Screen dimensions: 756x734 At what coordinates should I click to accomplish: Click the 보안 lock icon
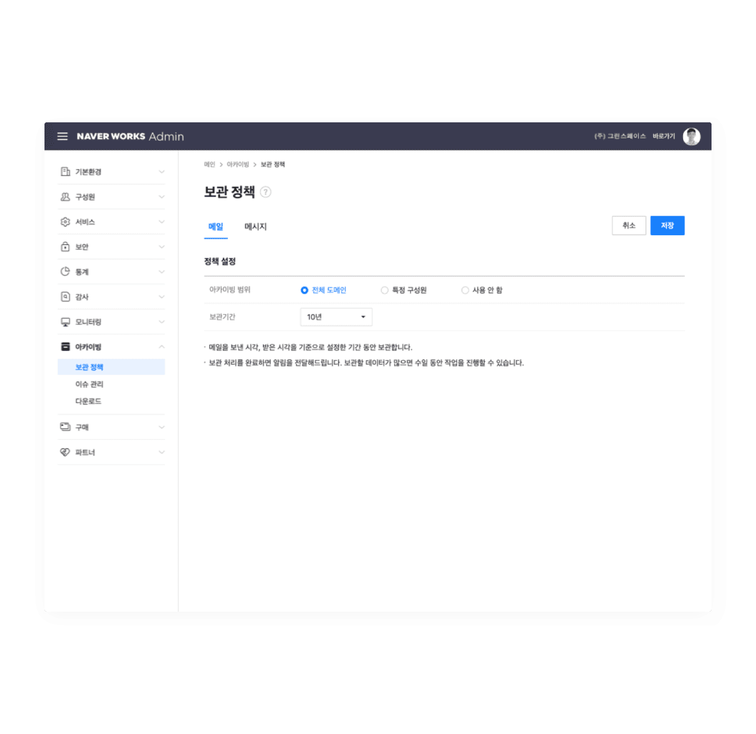click(65, 247)
